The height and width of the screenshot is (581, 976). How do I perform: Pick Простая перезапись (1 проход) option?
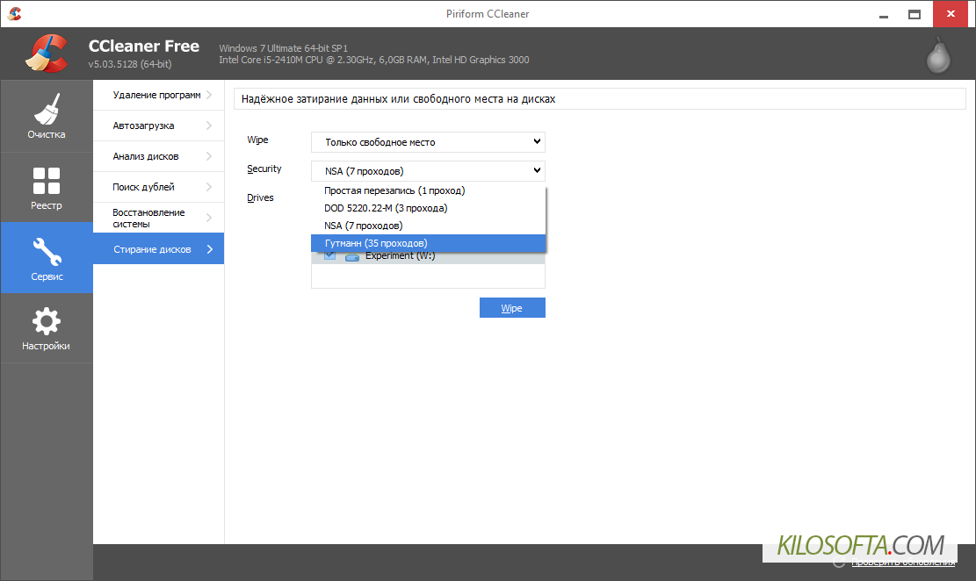point(429,190)
